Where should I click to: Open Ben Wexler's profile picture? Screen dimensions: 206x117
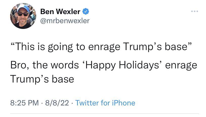(23, 16)
